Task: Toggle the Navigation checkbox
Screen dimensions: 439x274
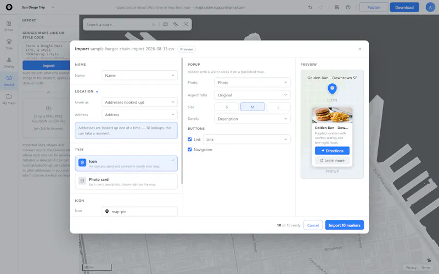Action: [x=190, y=150]
